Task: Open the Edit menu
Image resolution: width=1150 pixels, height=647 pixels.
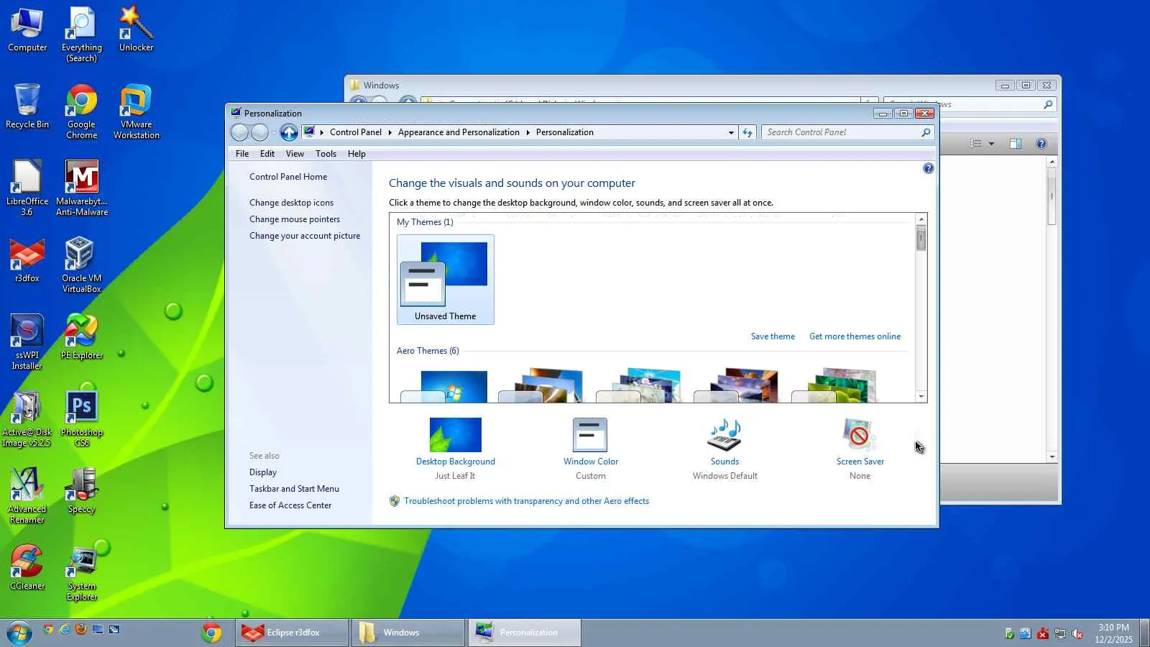Action: coord(267,154)
